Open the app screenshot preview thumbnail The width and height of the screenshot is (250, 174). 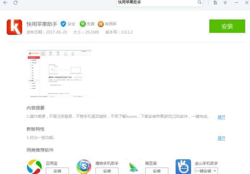(60, 74)
